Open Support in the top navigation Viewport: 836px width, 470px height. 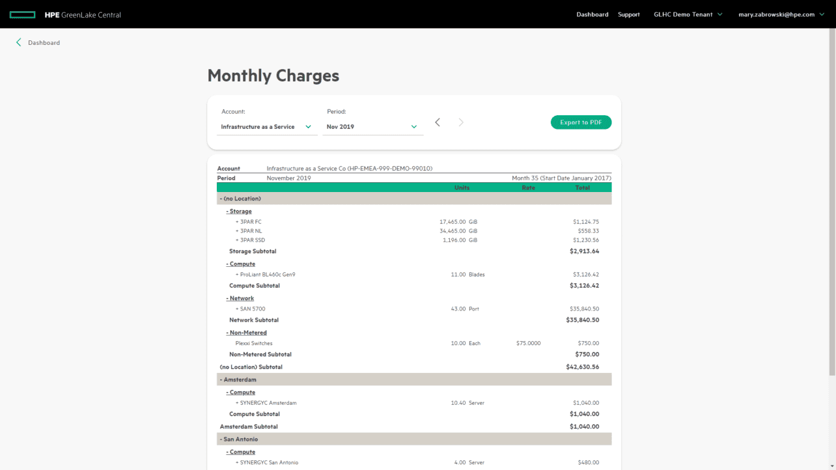[x=629, y=14]
